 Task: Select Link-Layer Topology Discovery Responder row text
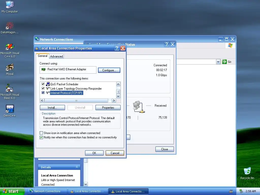(x=76, y=89)
